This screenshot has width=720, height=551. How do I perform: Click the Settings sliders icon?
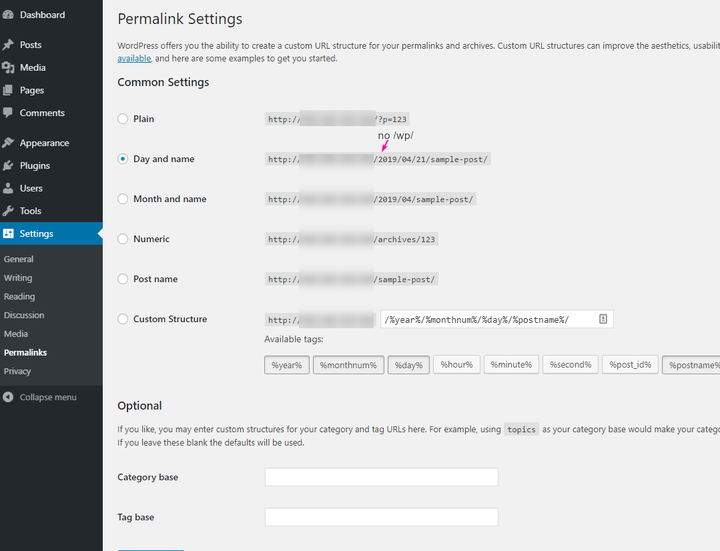tap(8, 233)
